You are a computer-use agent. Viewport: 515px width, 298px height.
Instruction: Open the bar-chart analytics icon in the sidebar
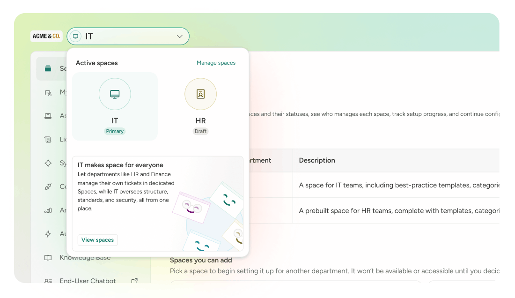pos(48,210)
